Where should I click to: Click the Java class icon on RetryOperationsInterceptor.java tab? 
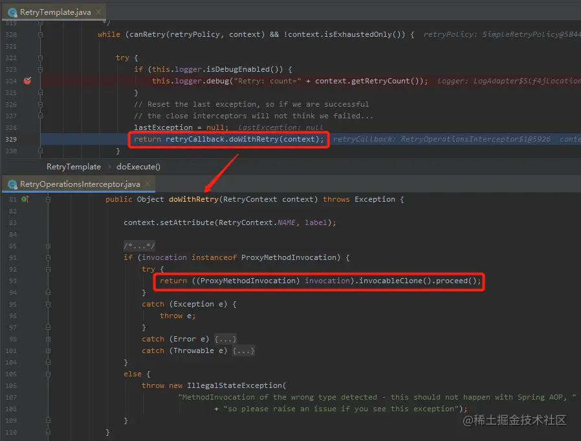pyautogui.click(x=12, y=184)
